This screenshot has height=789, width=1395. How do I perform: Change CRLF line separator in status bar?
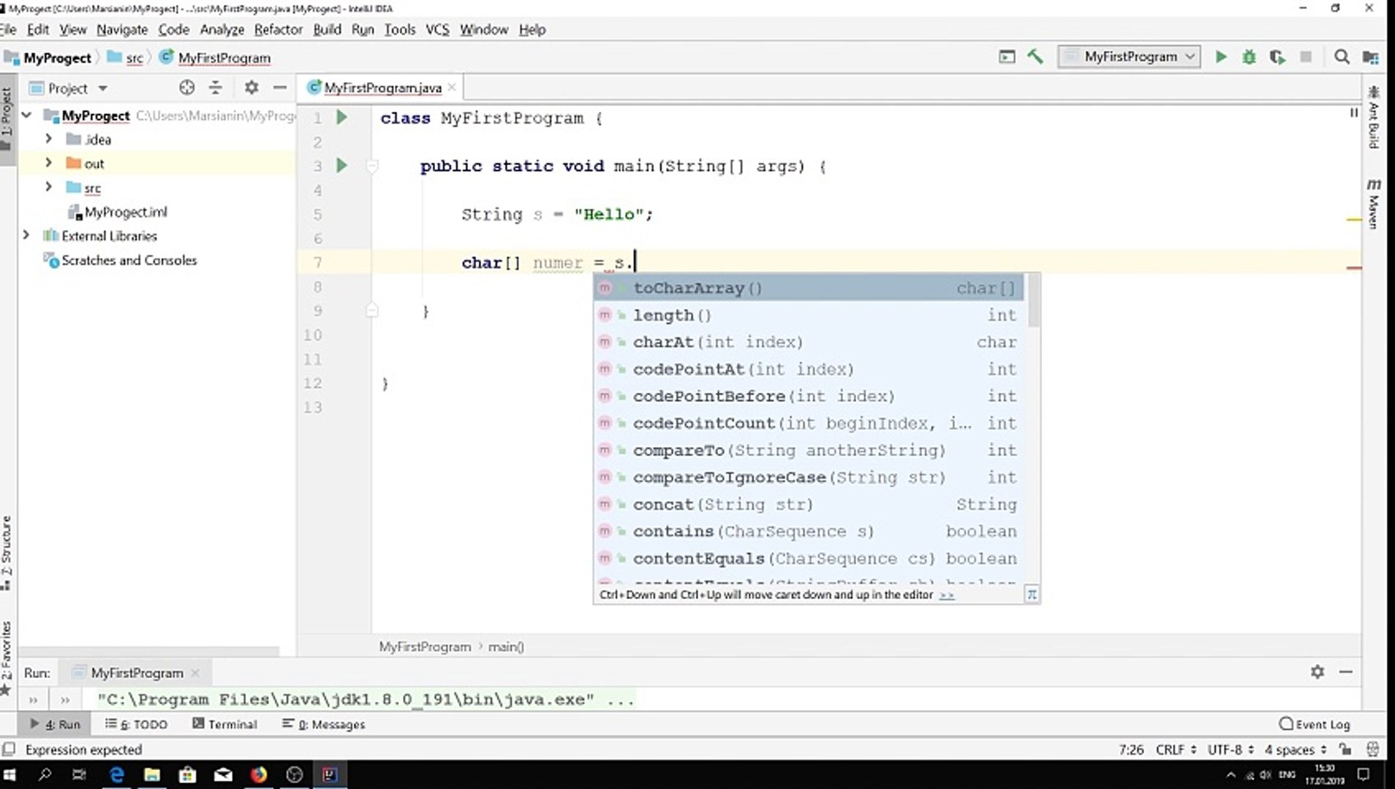pyautogui.click(x=1176, y=750)
